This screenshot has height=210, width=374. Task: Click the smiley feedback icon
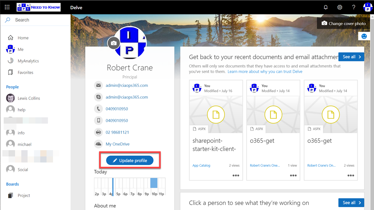[364, 36]
